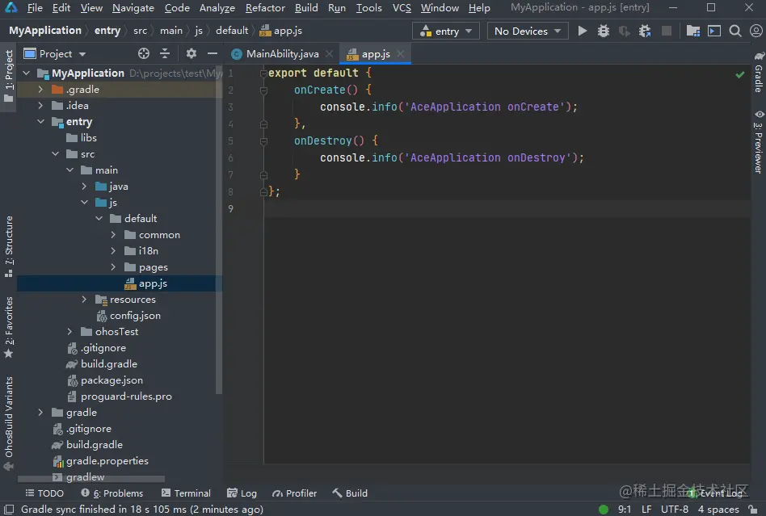Open the entry run configuration dropdown
This screenshot has height=516, width=766.
pyautogui.click(x=446, y=31)
